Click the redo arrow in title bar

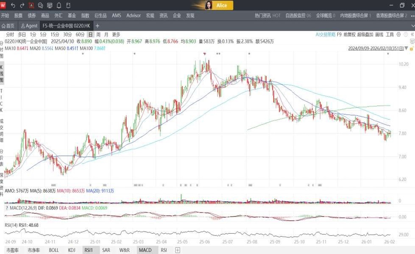(x=22, y=6)
